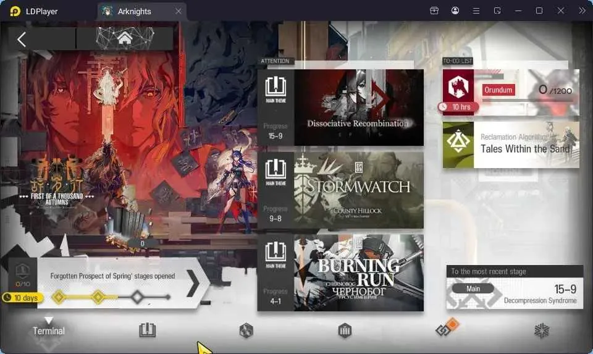
Task: Open the Orundum annihilation to-do entry
Action: [511, 92]
